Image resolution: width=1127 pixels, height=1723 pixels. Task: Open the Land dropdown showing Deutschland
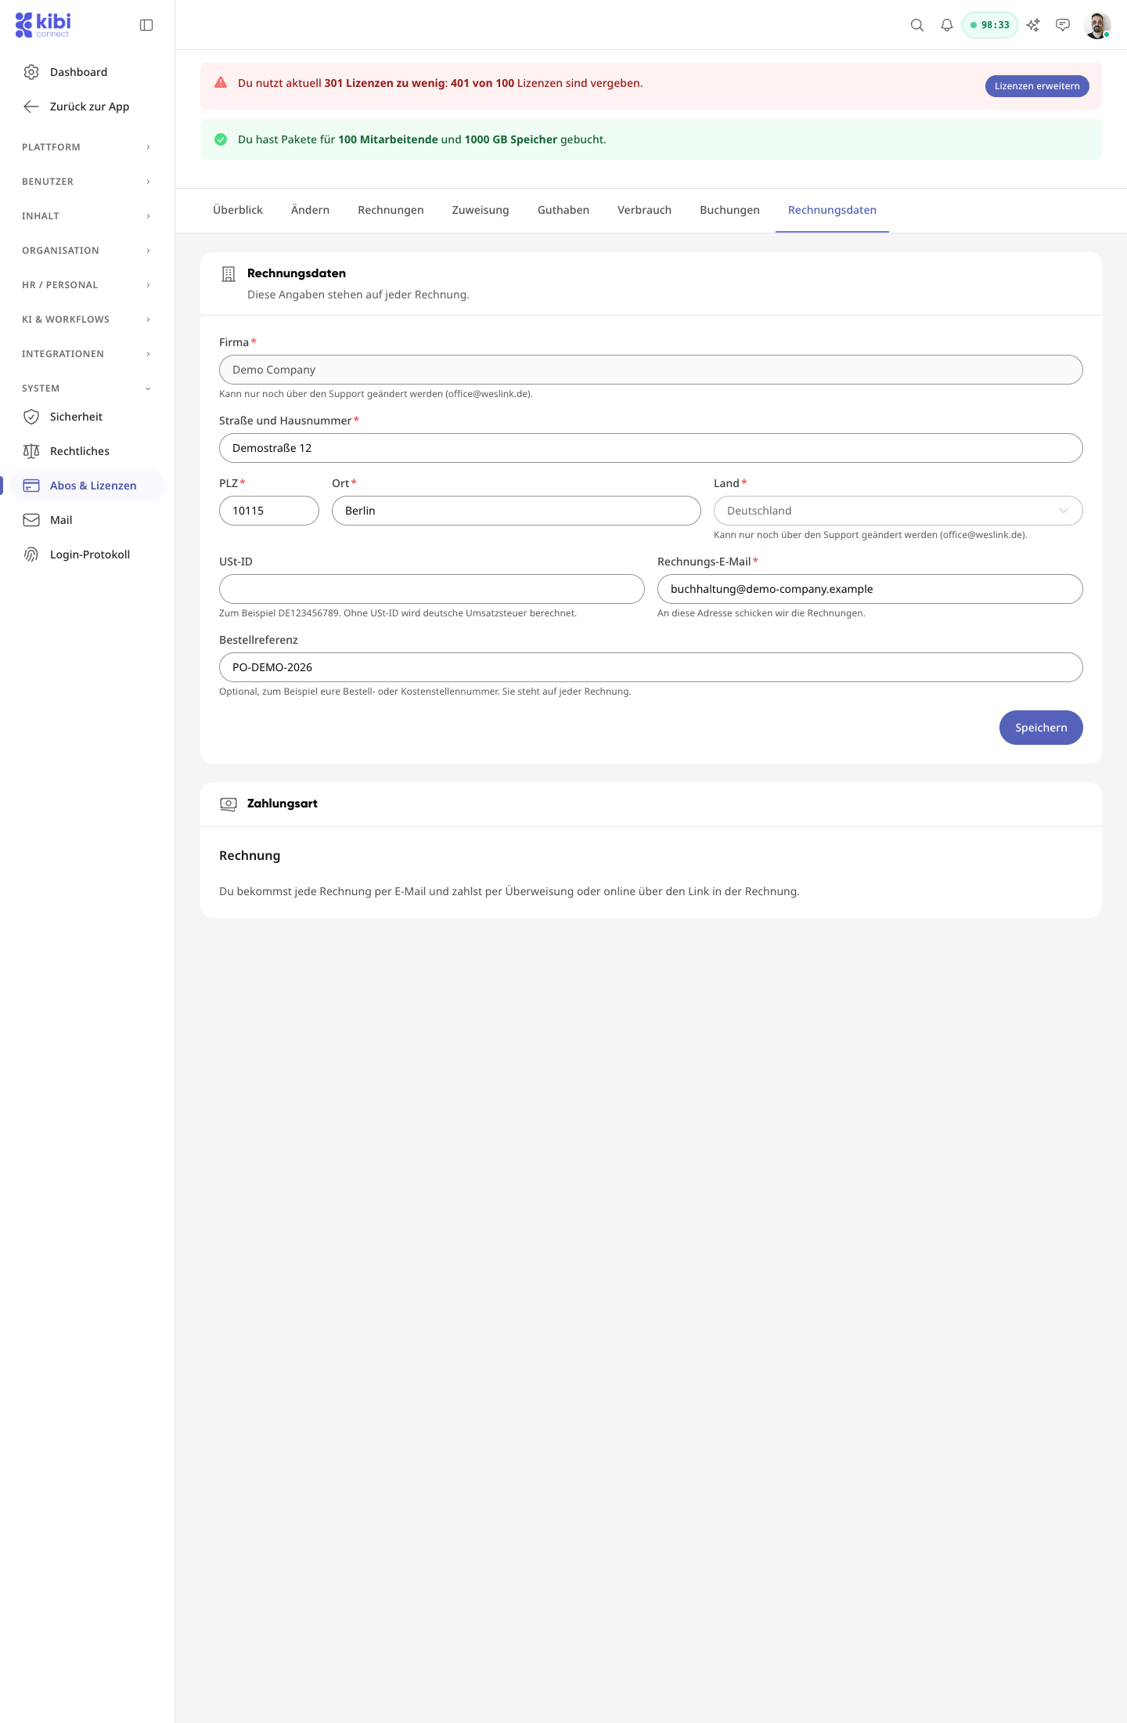click(x=898, y=511)
